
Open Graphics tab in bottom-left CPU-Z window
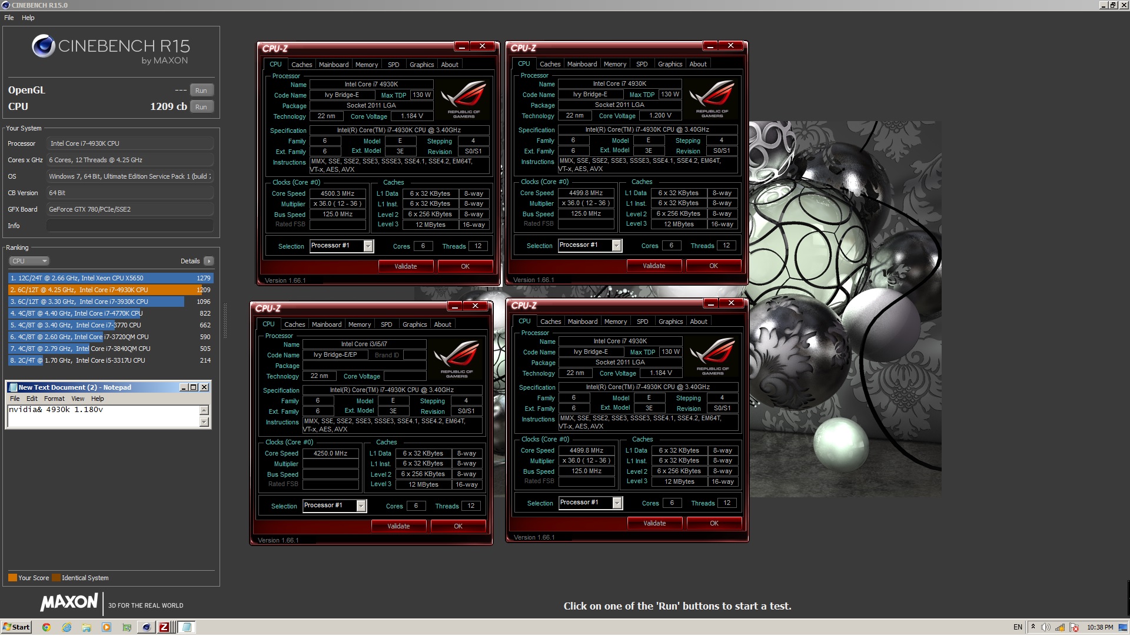[x=415, y=324]
